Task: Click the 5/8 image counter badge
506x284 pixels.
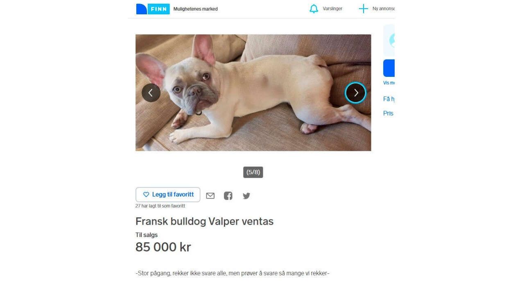Action: [x=253, y=172]
